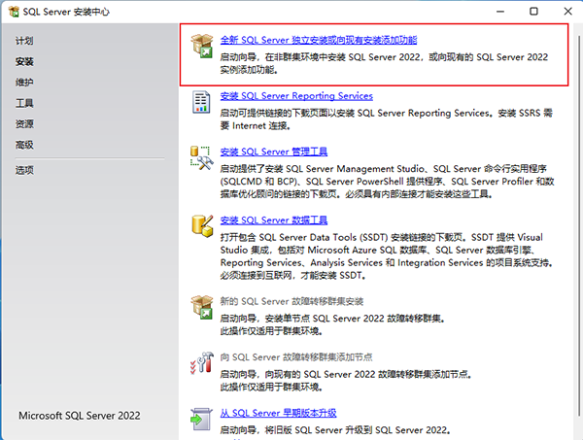Click text 将旧版 SQL Server 升级到 SQL Server 2022
This screenshot has height=440, width=583.
pyautogui.click(x=358, y=430)
